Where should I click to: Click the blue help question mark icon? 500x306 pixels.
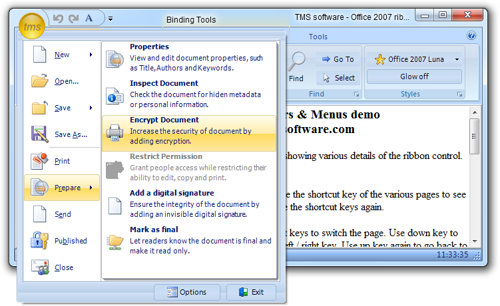point(471,35)
